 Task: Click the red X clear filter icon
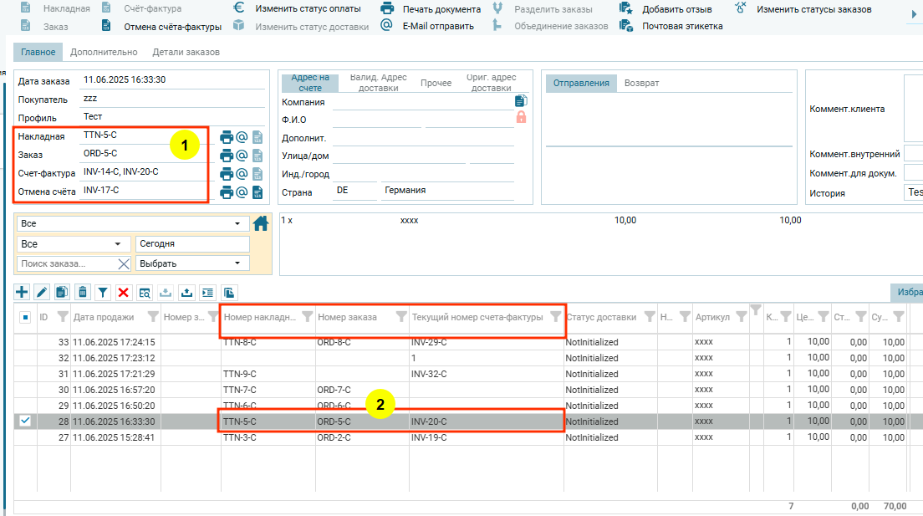coord(123,292)
